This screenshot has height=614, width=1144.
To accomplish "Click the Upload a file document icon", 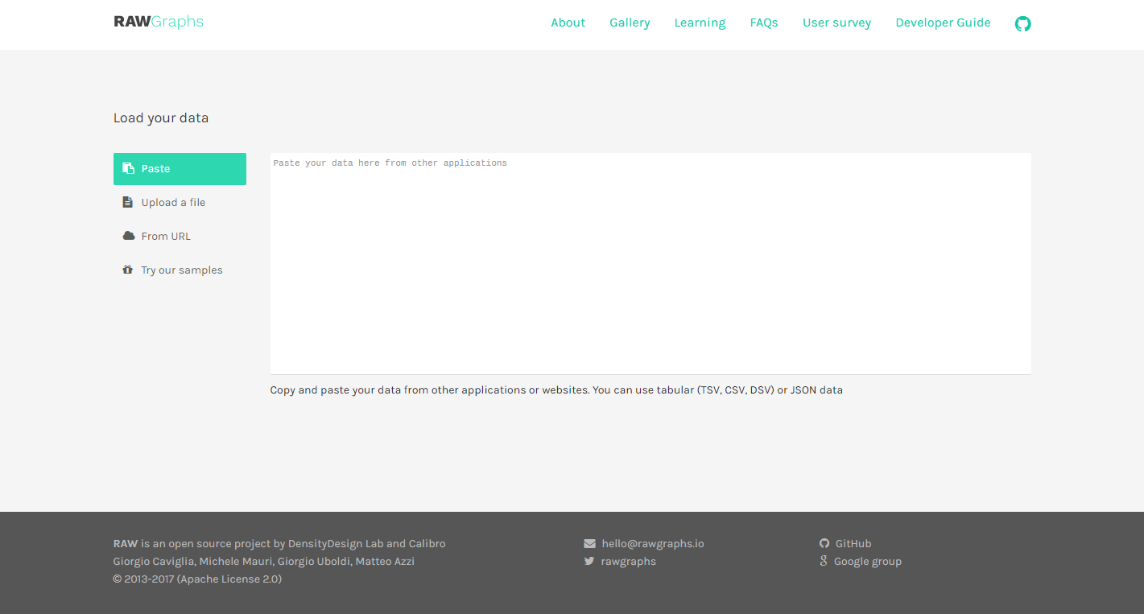I will tap(127, 202).
